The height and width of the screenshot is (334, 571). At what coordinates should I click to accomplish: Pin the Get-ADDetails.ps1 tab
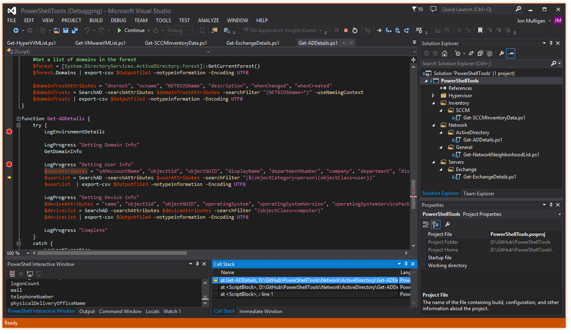(x=344, y=43)
